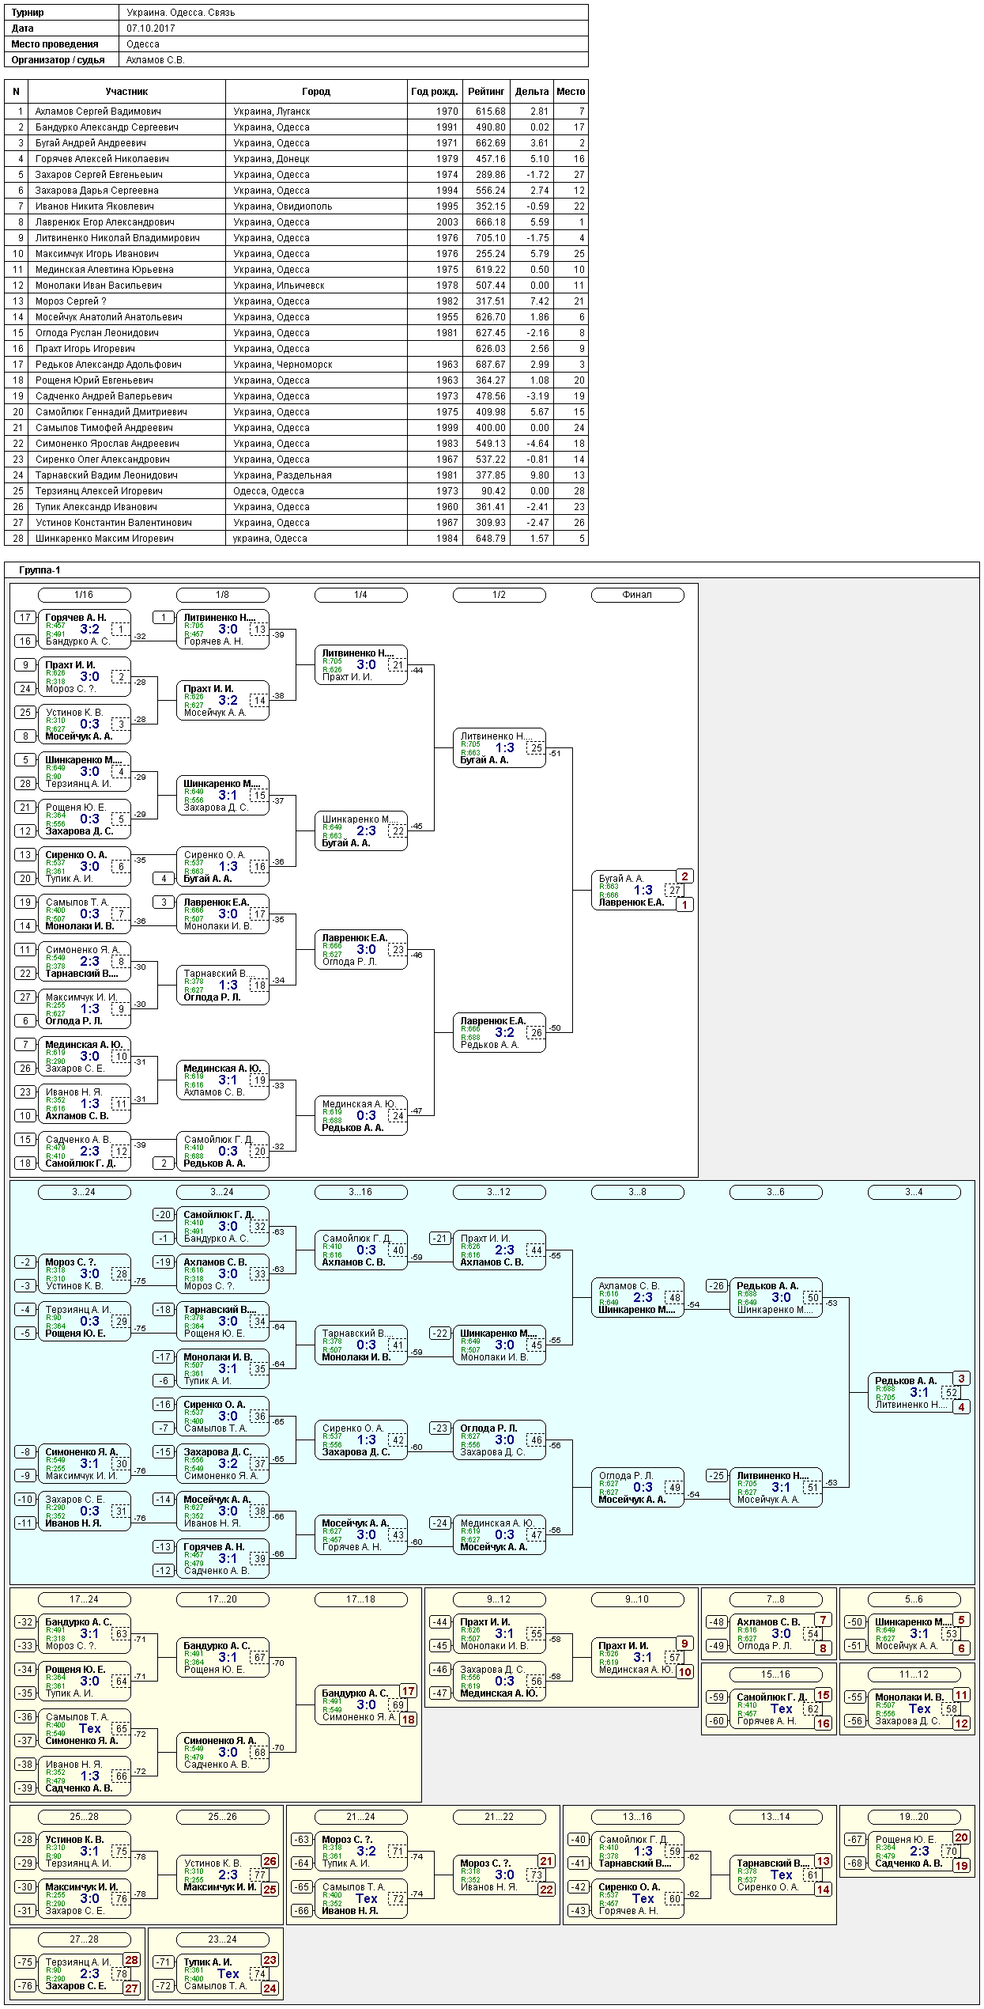Viewport: 984px width, 2009px height.
Task: Click place badge 2 next to Бугай А. А.
Action: (684, 876)
